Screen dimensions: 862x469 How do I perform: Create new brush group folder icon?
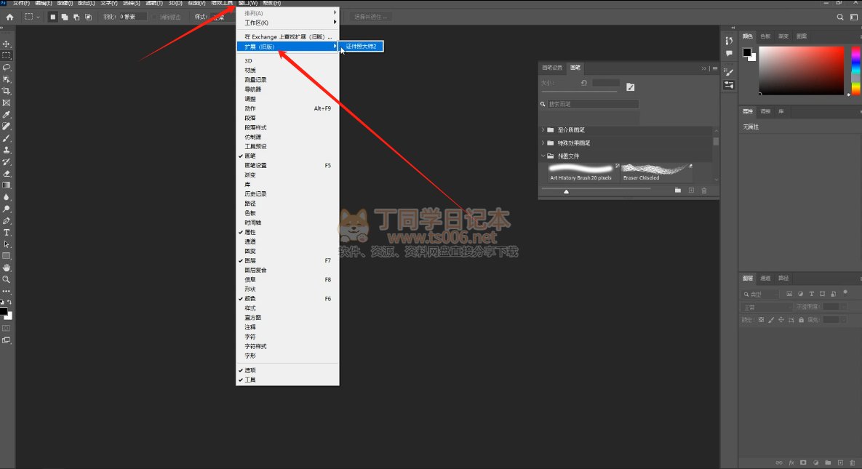click(678, 191)
